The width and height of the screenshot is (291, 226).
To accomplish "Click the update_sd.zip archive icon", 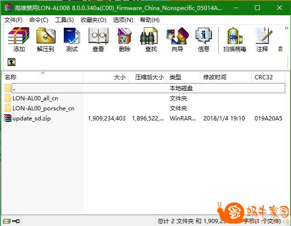I will [8, 118].
